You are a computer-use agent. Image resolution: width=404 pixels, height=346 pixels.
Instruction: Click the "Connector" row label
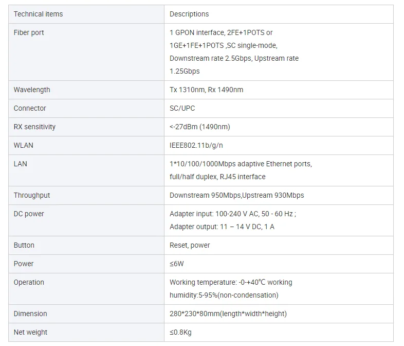30,108
